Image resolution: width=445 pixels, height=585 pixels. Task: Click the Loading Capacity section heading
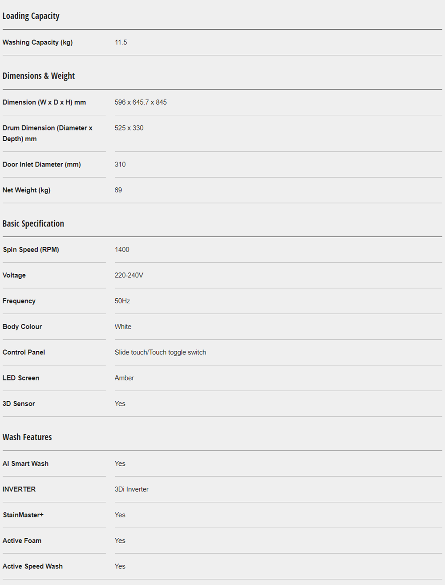click(31, 16)
